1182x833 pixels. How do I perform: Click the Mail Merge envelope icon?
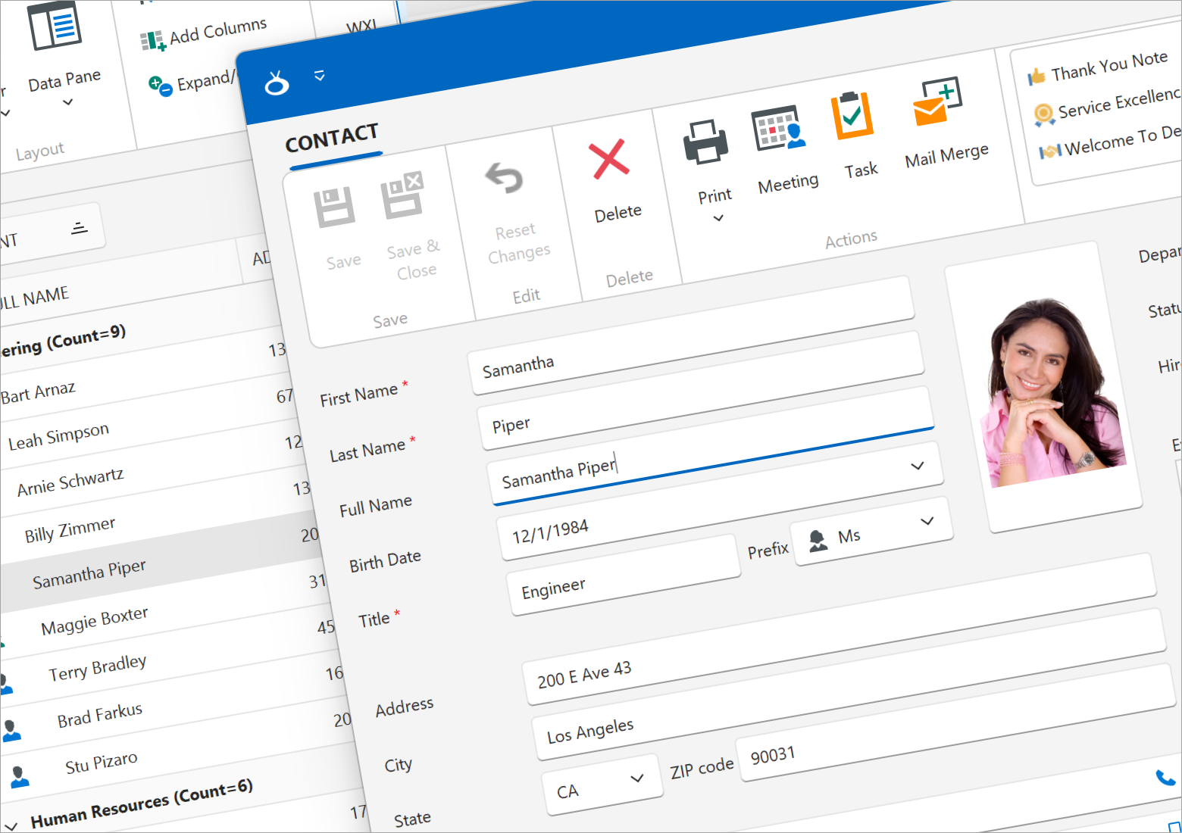[x=937, y=101]
